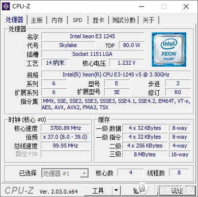This screenshot has height=197, width=198.
Task: Click the 规格 specification text field
Action: pos(116,74)
